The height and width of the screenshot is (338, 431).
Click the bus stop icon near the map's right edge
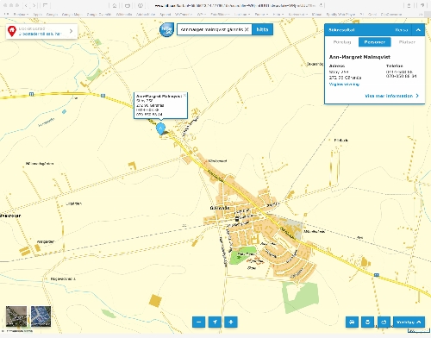click(x=377, y=275)
